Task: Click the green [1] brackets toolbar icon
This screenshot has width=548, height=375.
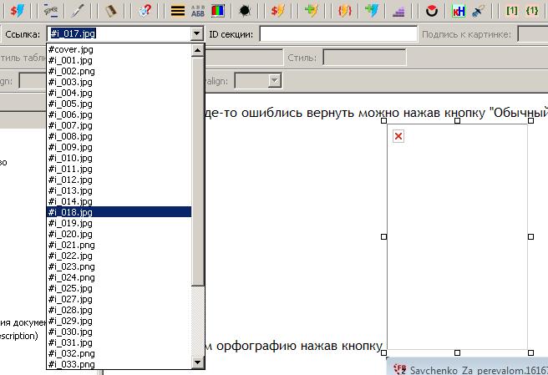Action: (x=511, y=11)
